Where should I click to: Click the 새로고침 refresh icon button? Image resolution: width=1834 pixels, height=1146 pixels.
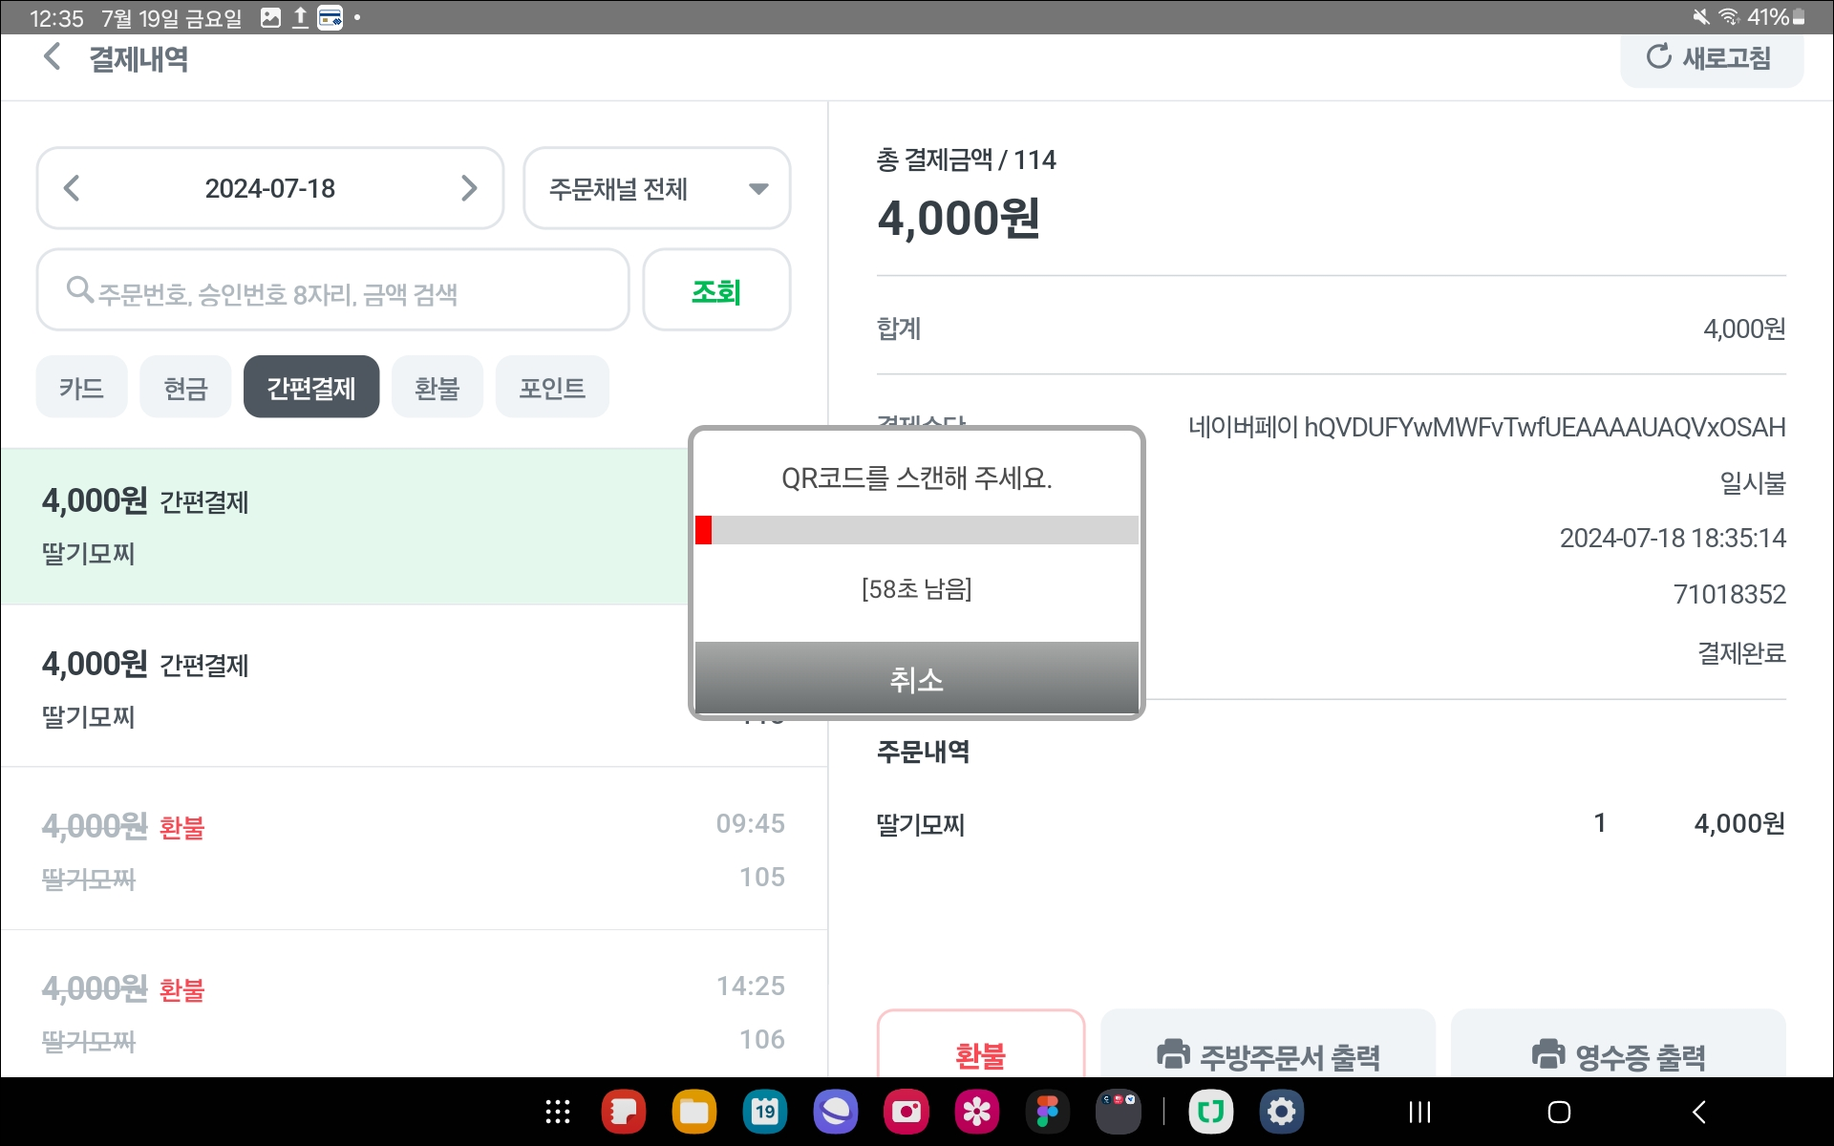pos(1658,57)
